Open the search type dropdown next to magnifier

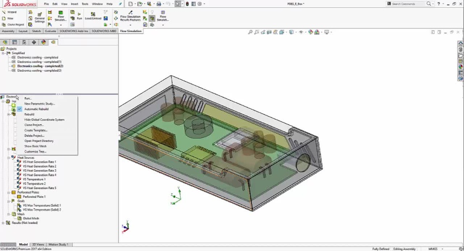click(433, 4)
